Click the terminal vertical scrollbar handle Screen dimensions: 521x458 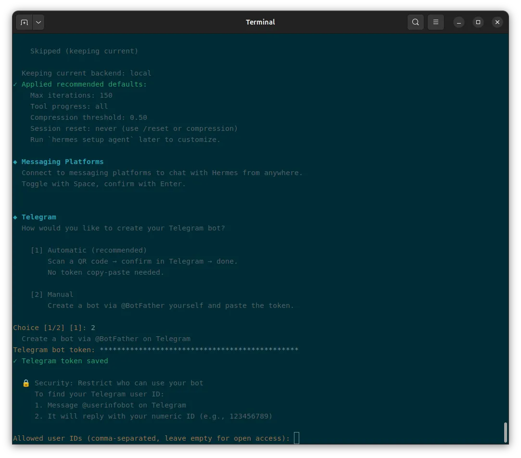(x=506, y=432)
